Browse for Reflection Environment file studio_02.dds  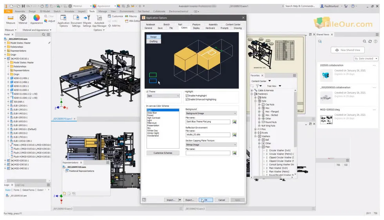[234, 135]
